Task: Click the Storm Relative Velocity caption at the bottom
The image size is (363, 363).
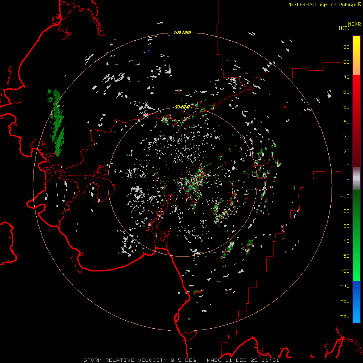Action: click(181, 360)
